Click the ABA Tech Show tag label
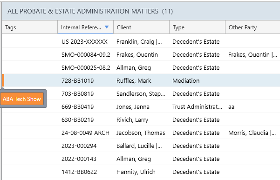 (x=22, y=99)
